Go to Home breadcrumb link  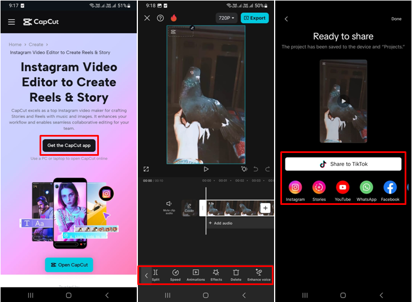pos(15,45)
